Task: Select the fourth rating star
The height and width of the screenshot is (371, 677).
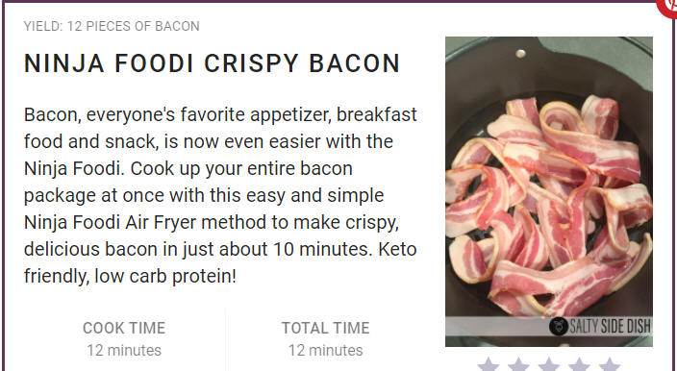Action: click(x=579, y=364)
